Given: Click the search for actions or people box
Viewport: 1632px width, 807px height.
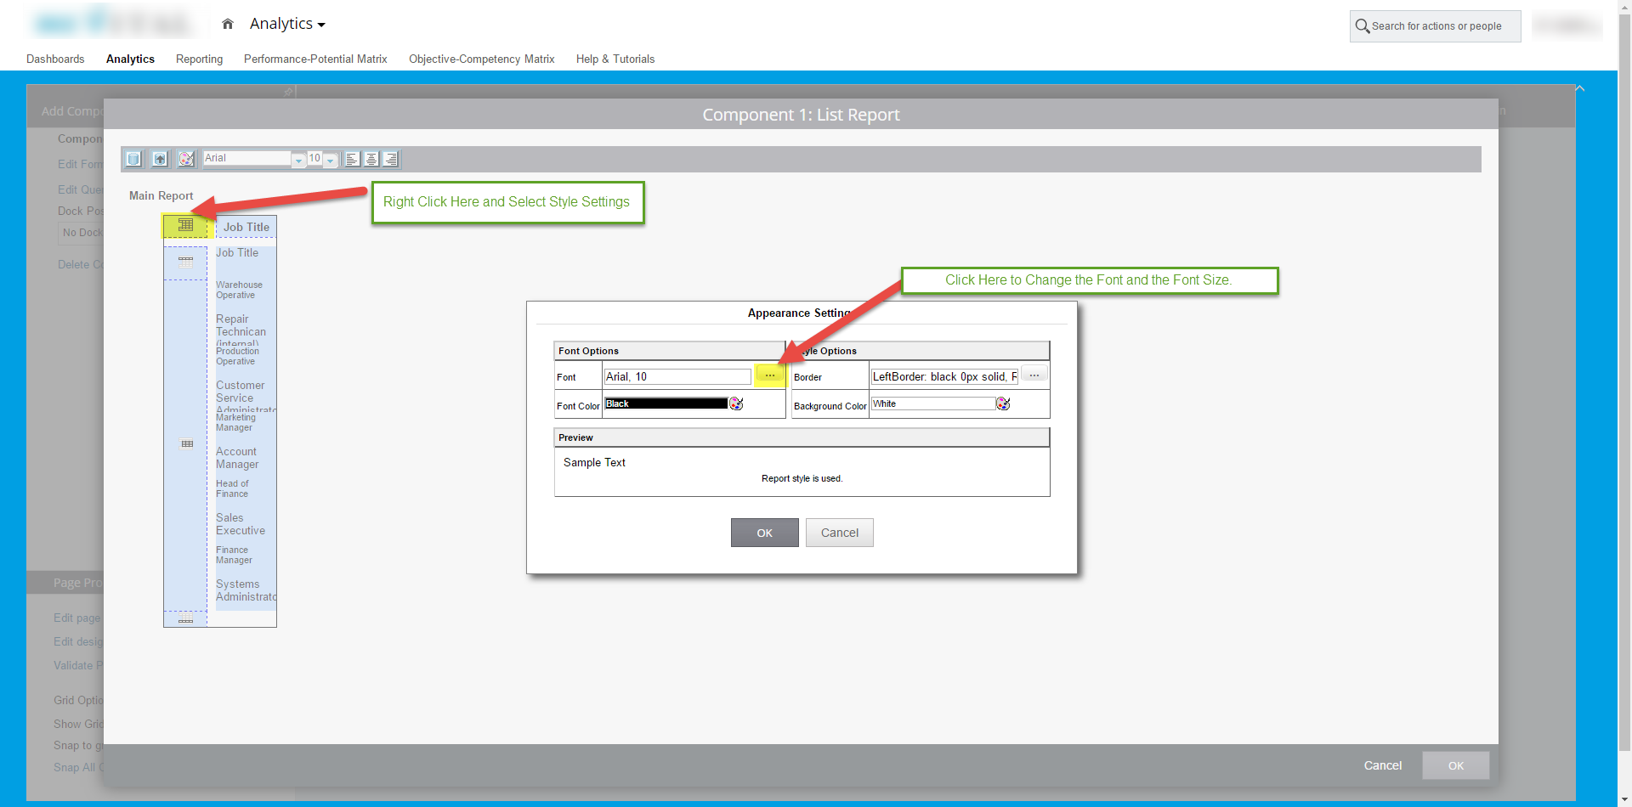Looking at the screenshot, I should pos(1436,26).
